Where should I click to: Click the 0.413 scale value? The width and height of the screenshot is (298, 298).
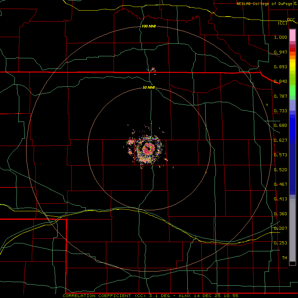[x=280, y=199]
